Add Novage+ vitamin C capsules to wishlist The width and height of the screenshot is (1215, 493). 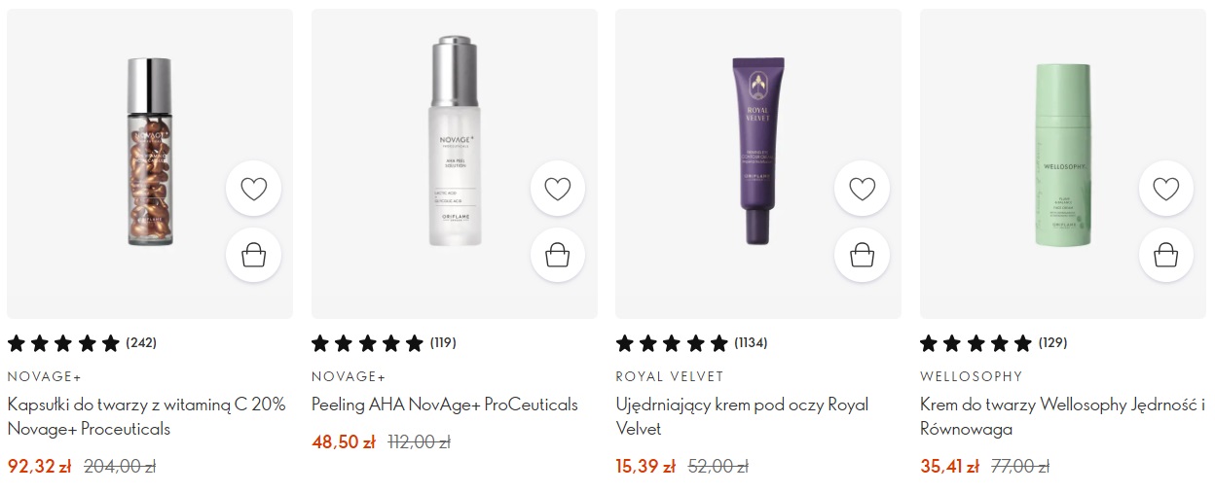(x=253, y=189)
